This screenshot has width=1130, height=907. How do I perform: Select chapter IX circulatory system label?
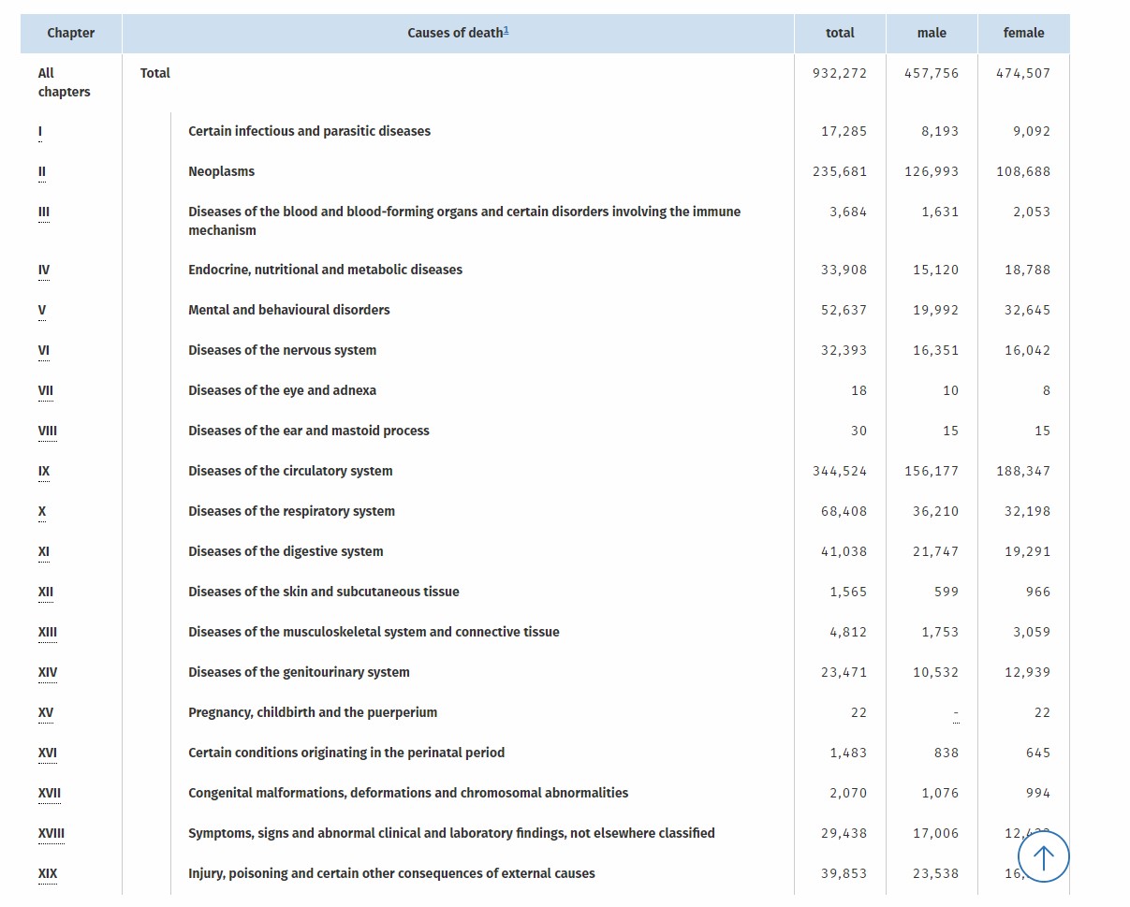point(43,471)
